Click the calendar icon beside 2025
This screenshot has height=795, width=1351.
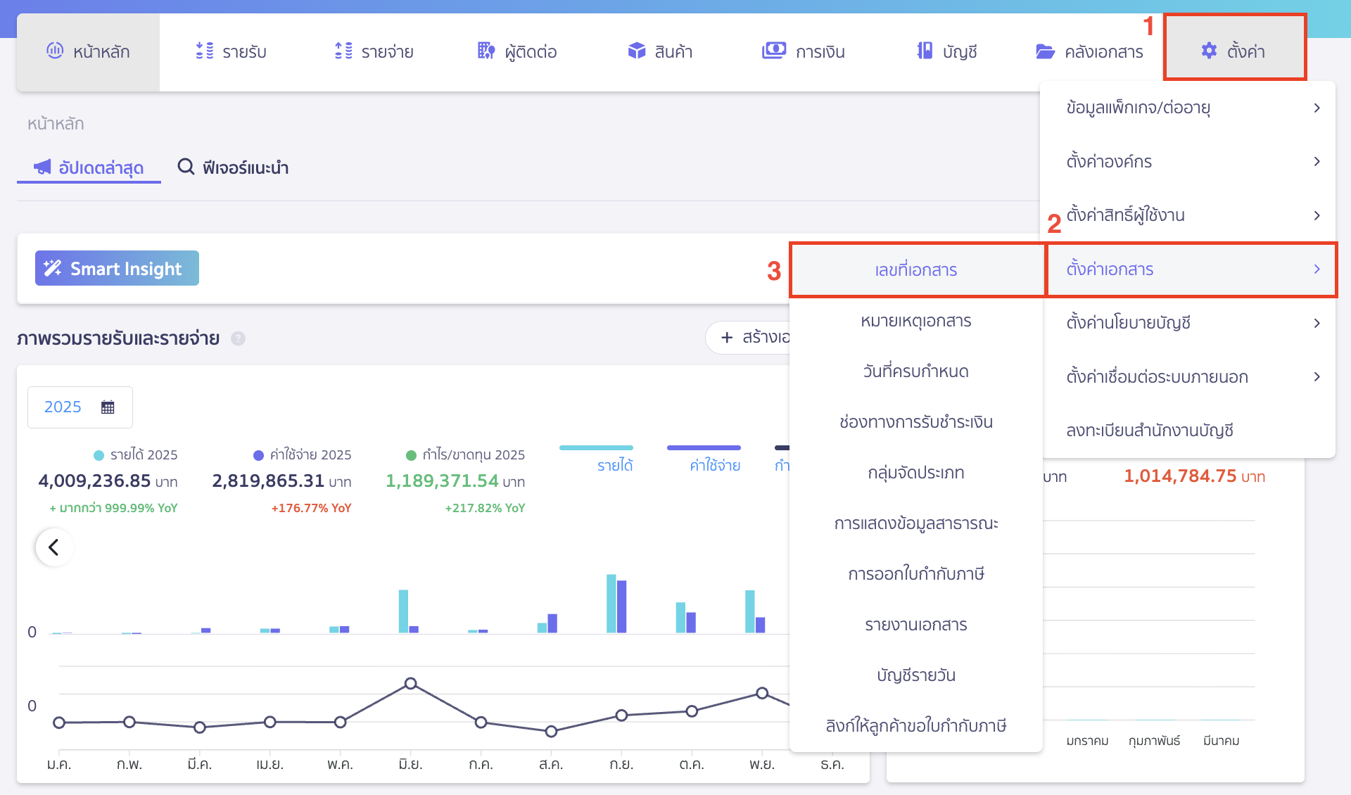click(x=108, y=407)
